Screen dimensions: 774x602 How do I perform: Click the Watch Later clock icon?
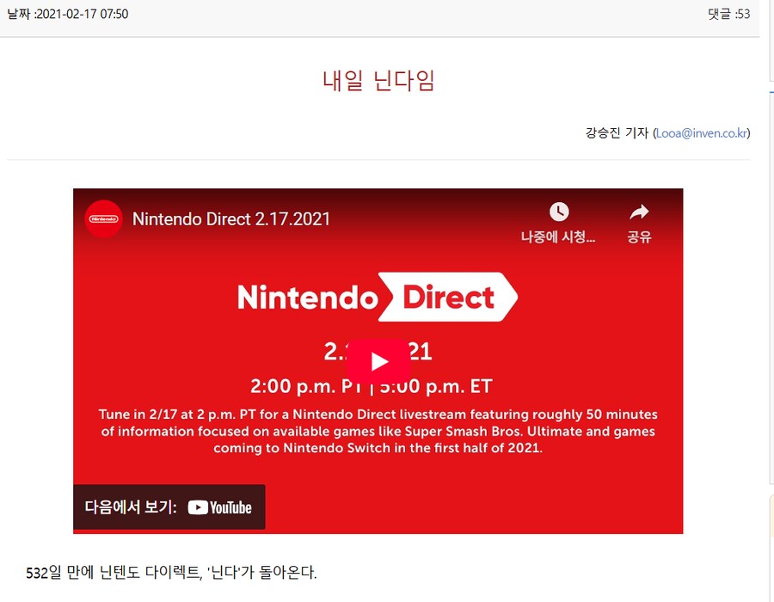point(559,212)
